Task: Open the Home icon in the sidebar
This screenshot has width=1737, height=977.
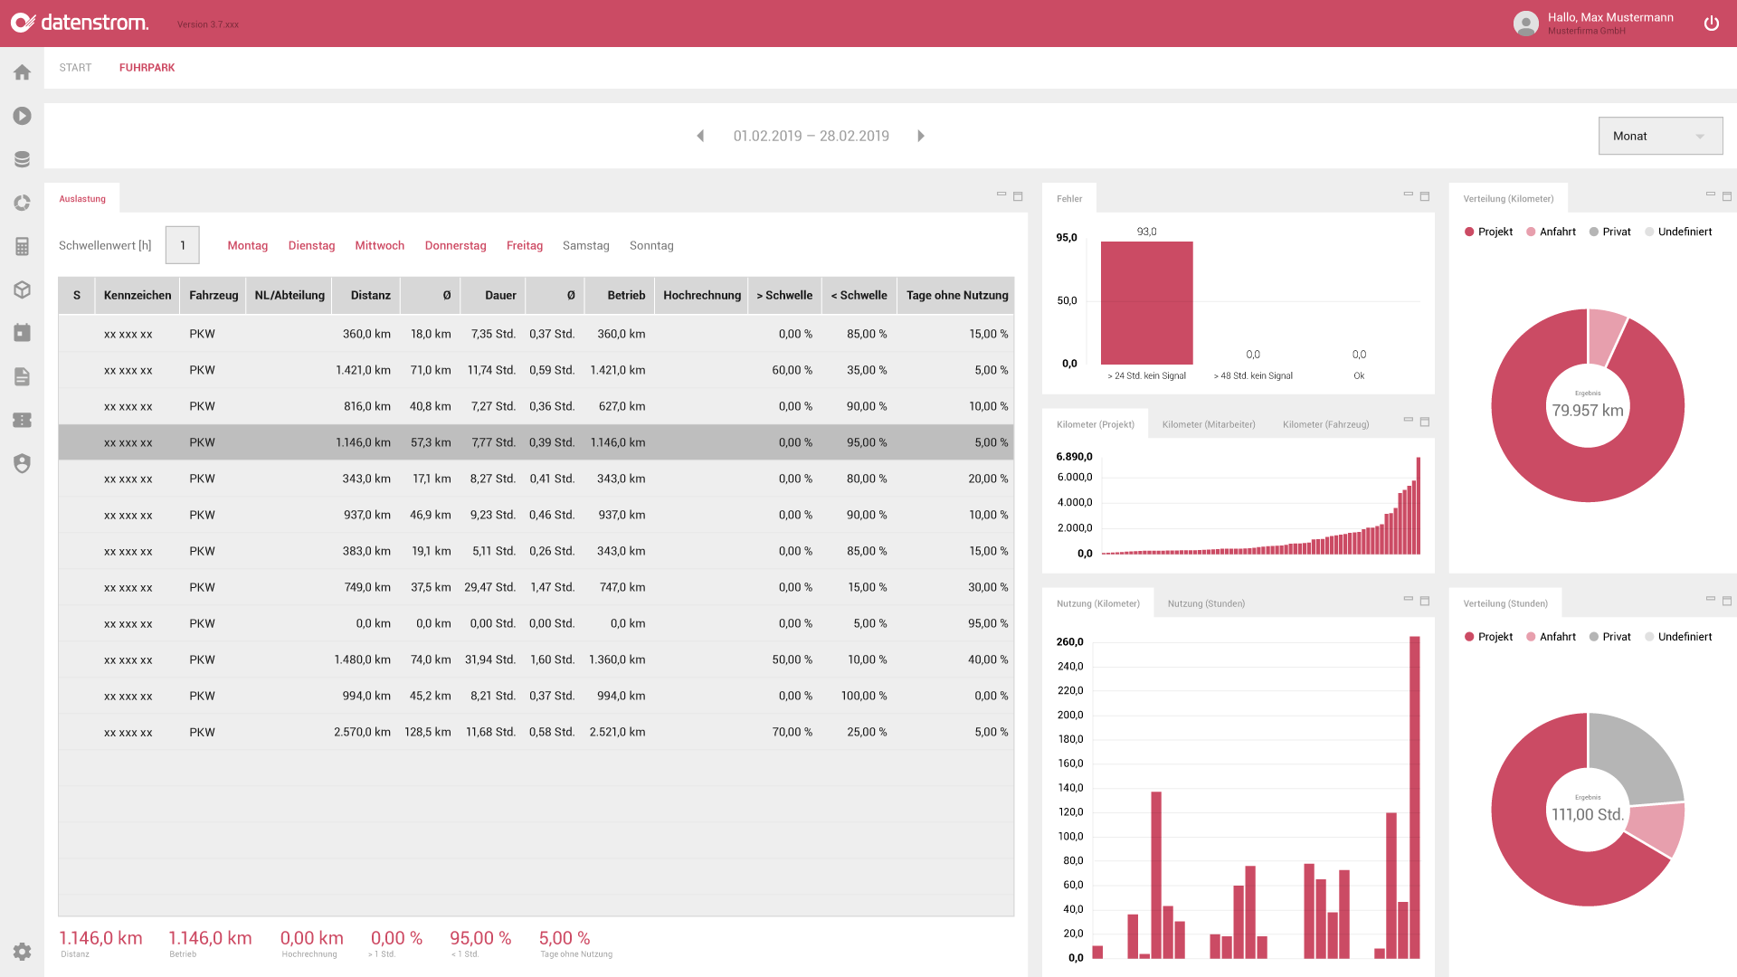Action: 22,72
